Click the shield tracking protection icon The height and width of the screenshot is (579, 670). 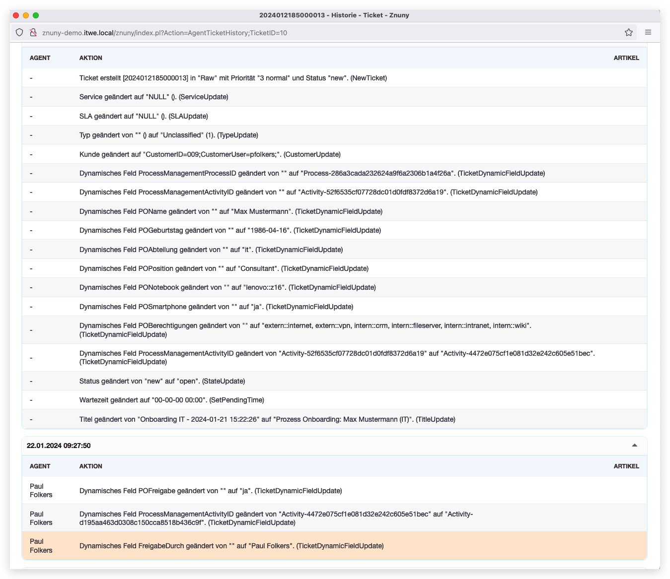pyautogui.click(x=19, y=32)
